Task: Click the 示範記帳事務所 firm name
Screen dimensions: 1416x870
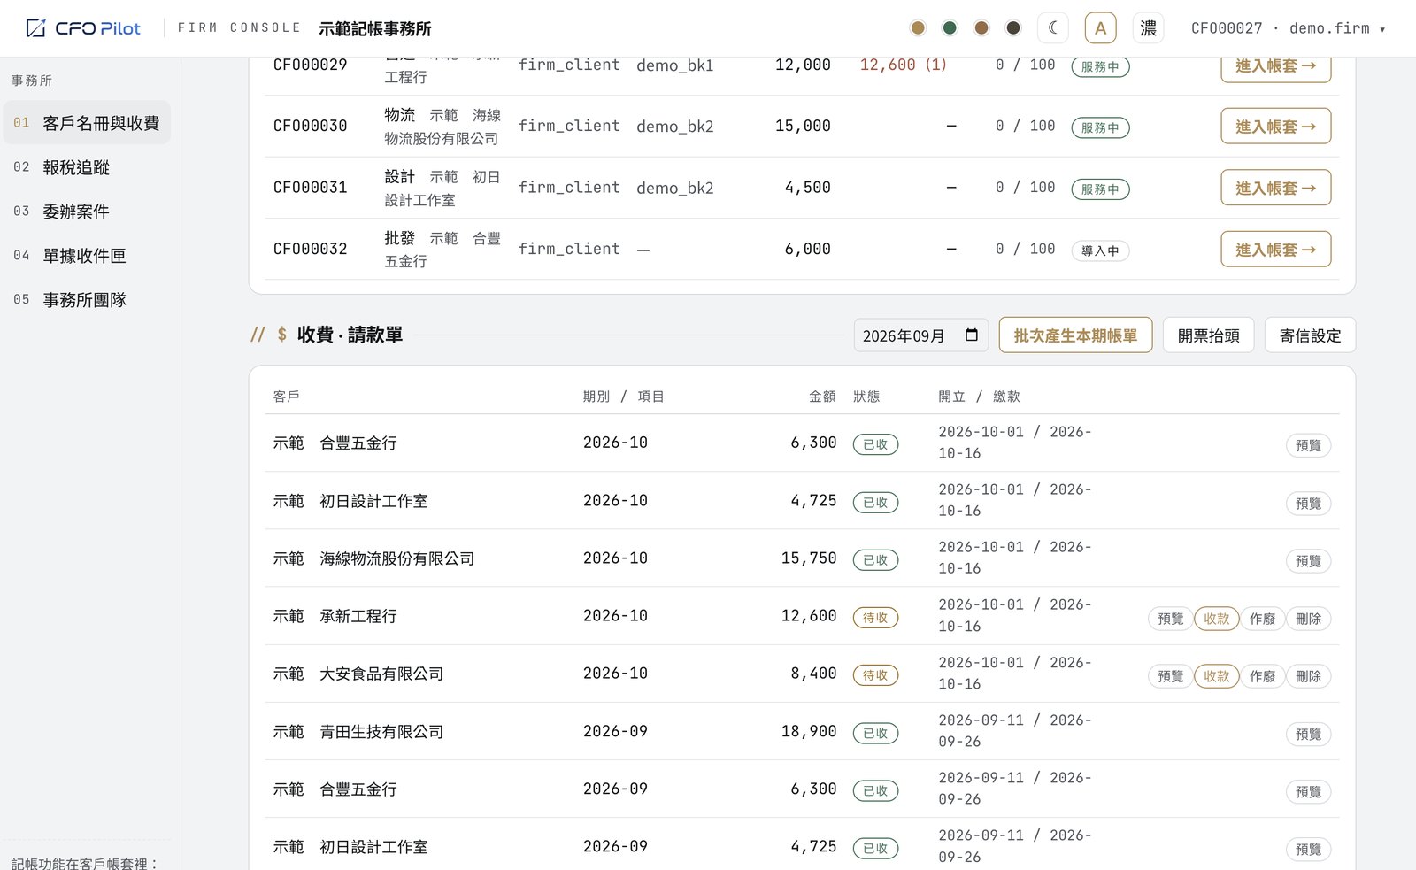Action: coord(375,28)
